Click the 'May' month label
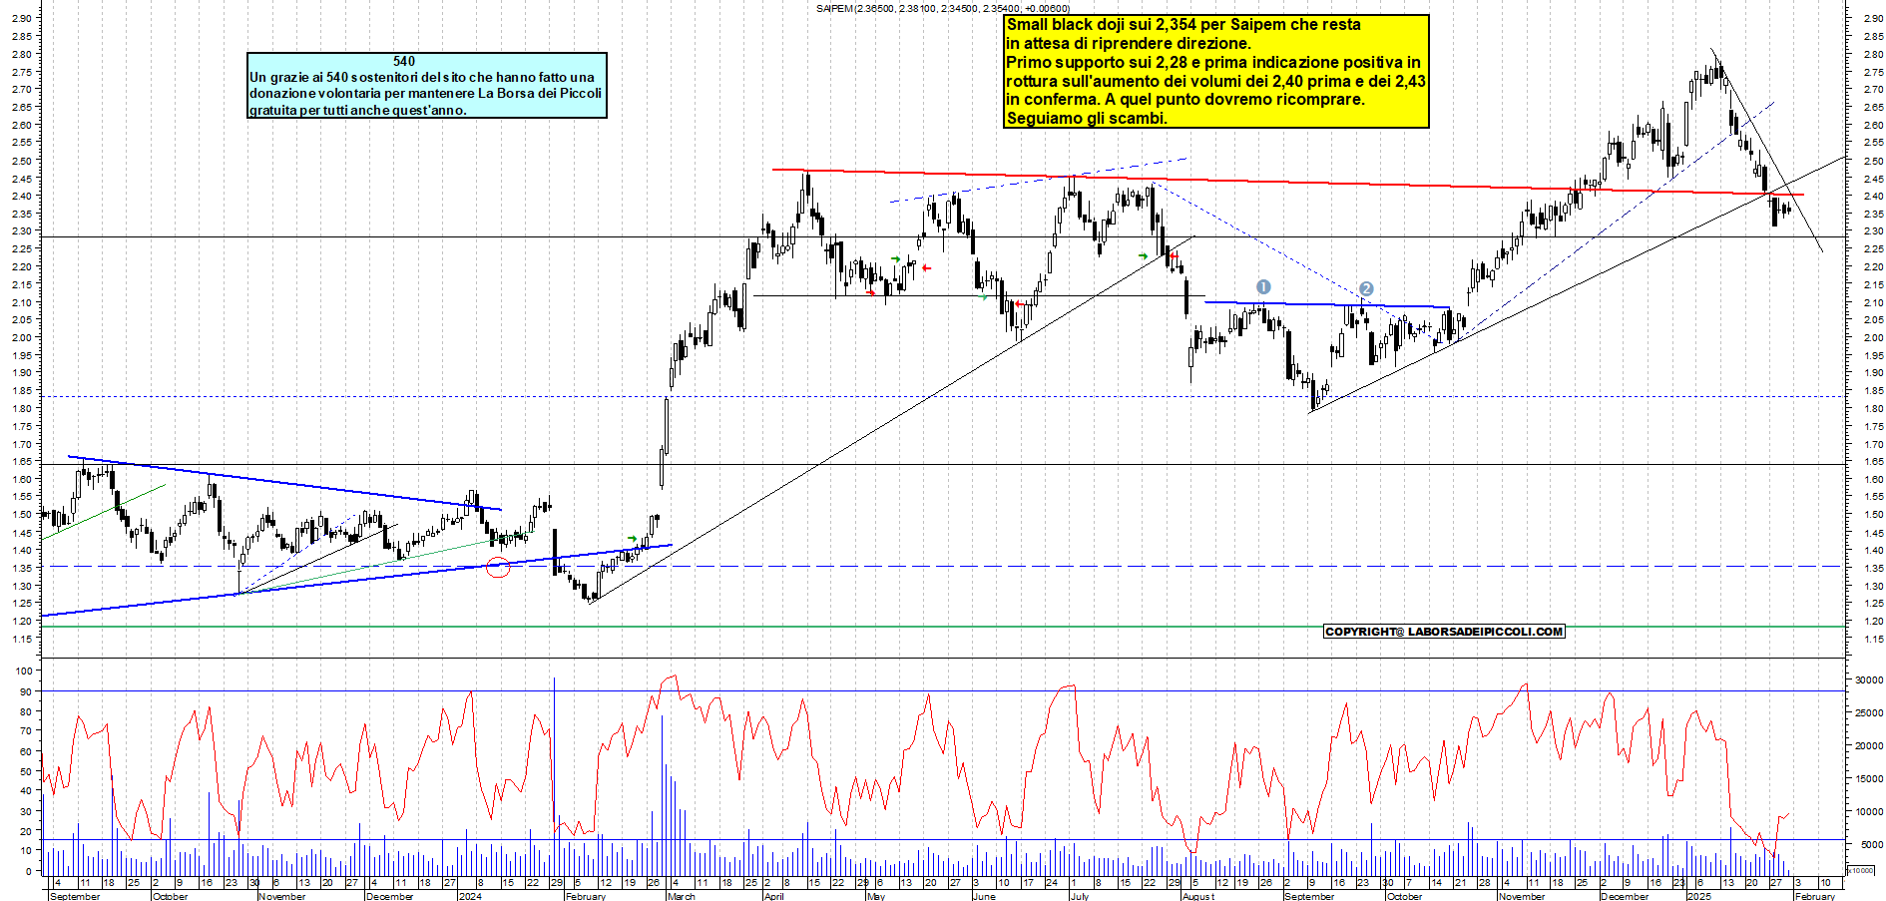The image size is (1886, 901). 876,896
